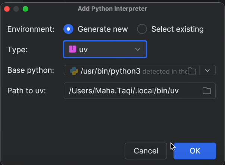Click the "Base python:" label

(x=31, y=70)
